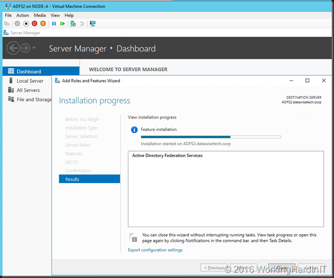Click the Server Manager forward arrow
Viewport: 334px width, 278px height.
pyautogui.click(x=25, y=48)
